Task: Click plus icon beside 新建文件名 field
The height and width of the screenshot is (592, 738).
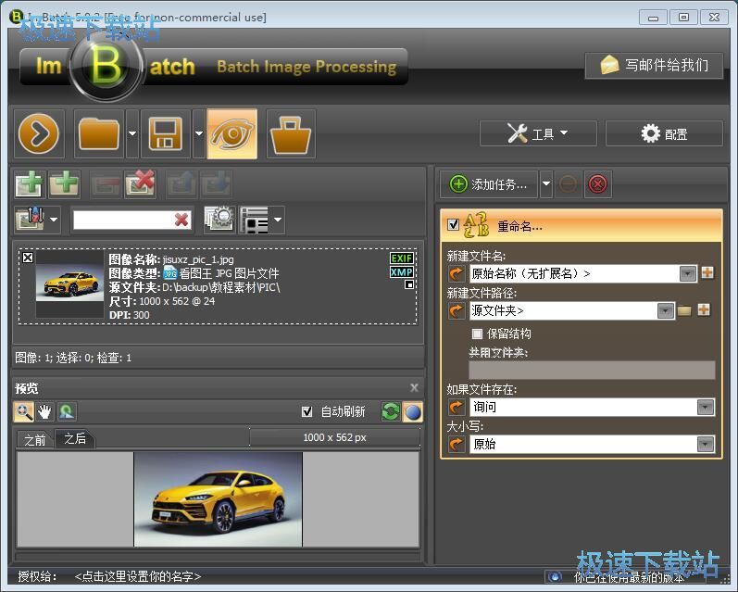Action: 707,272
